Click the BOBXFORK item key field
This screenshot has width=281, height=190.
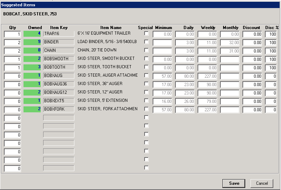pos(59,109)
